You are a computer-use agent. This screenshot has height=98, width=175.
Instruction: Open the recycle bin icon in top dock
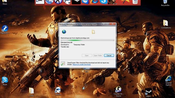coord(135,2)
